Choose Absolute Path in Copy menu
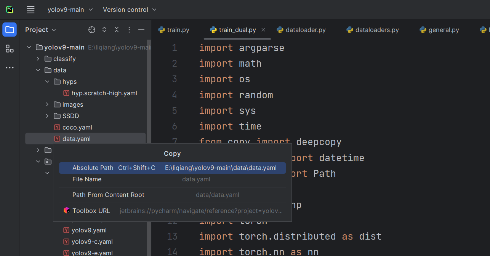Screen dimensions: 490x256 click(172, 168)
